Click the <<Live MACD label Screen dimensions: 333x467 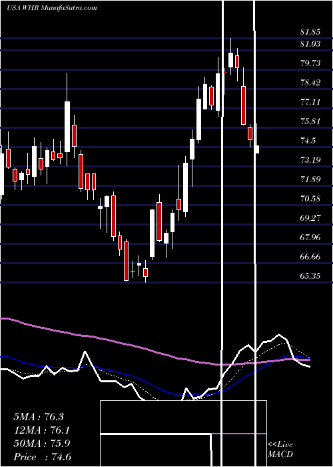(x=280, y=450)
